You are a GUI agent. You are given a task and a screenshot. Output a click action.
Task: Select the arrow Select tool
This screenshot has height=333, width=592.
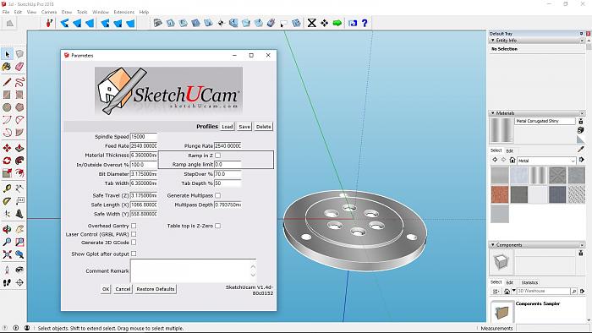tap(7, 54)
